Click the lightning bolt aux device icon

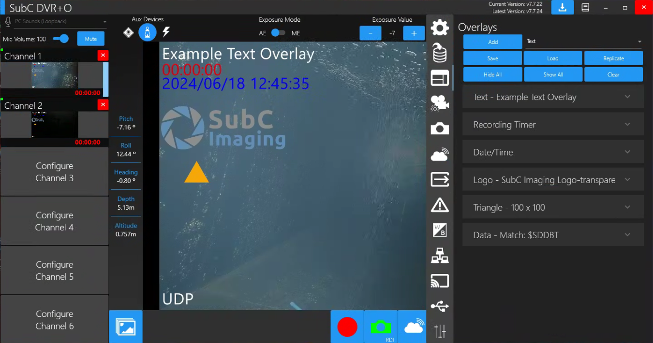point(166,32)
